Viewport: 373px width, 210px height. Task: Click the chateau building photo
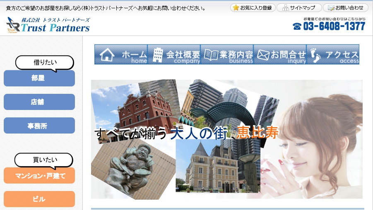pyautogui.click(x=218, y=166)
